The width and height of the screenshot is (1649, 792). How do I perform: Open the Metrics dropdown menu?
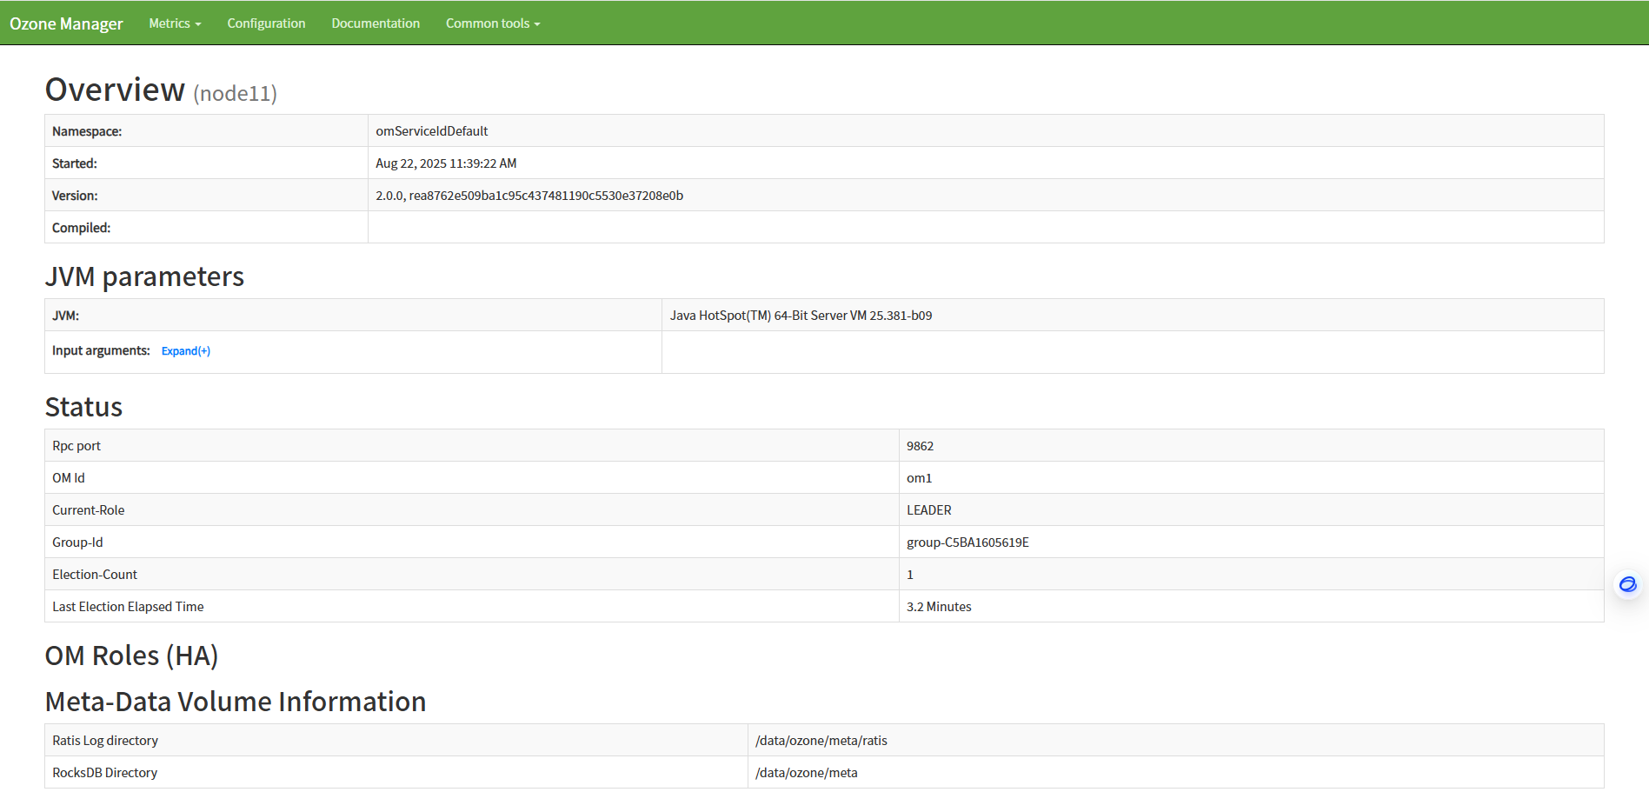coord(175,23)
